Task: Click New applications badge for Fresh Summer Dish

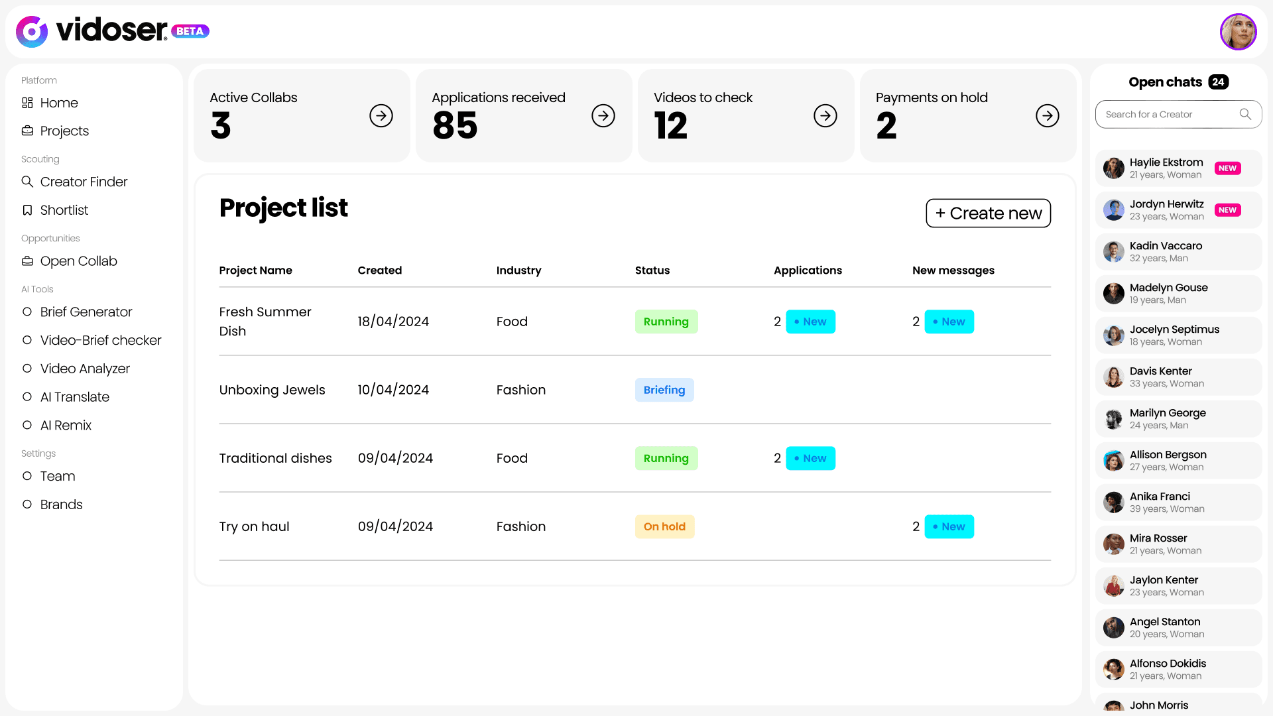Action: (x=810, y=322)
